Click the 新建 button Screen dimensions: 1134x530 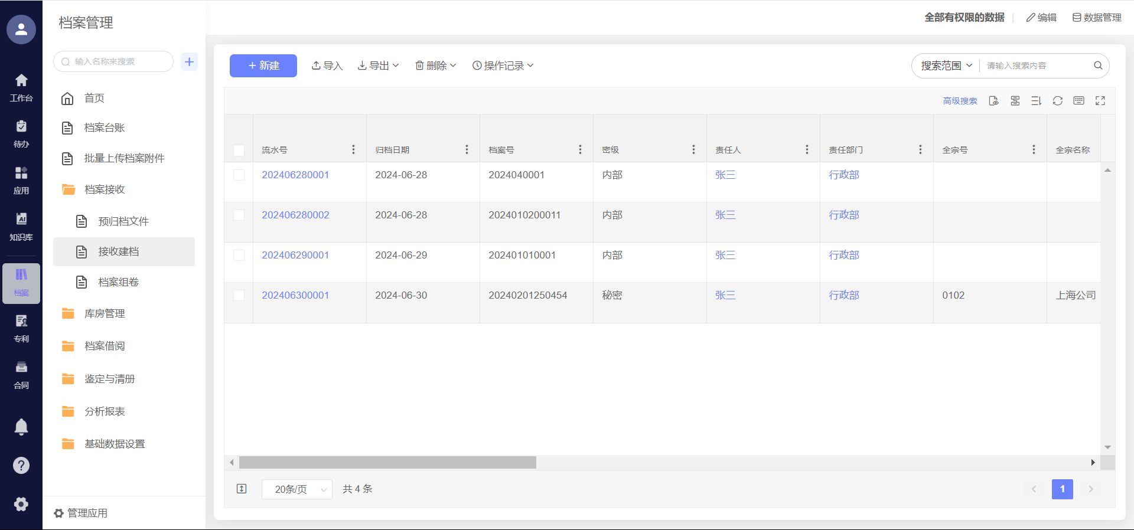263,66
